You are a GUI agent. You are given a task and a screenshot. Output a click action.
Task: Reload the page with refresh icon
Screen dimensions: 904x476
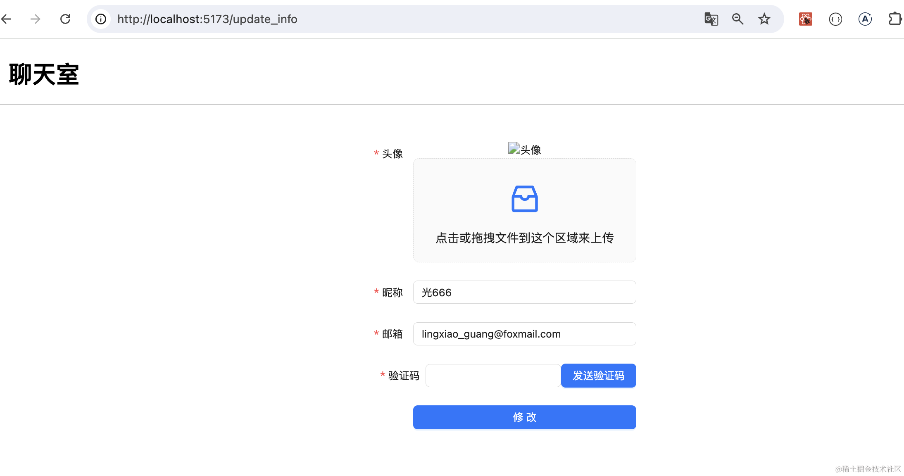[x=65, y=19]
